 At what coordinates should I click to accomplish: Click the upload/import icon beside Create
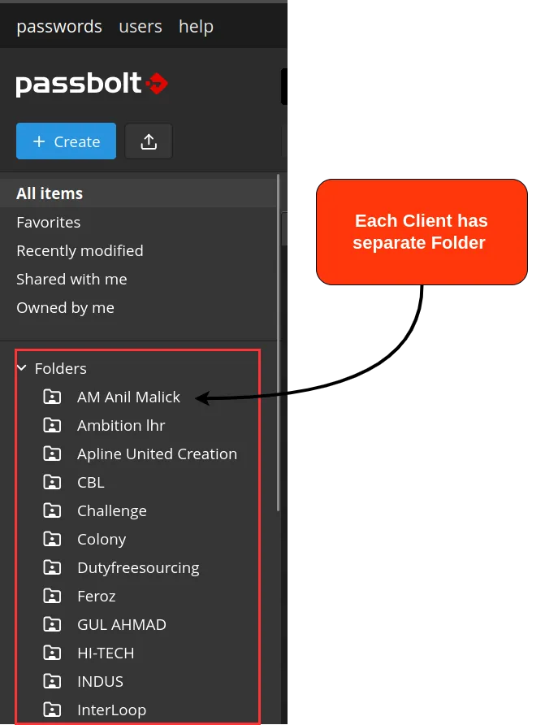tap(149, 141)
